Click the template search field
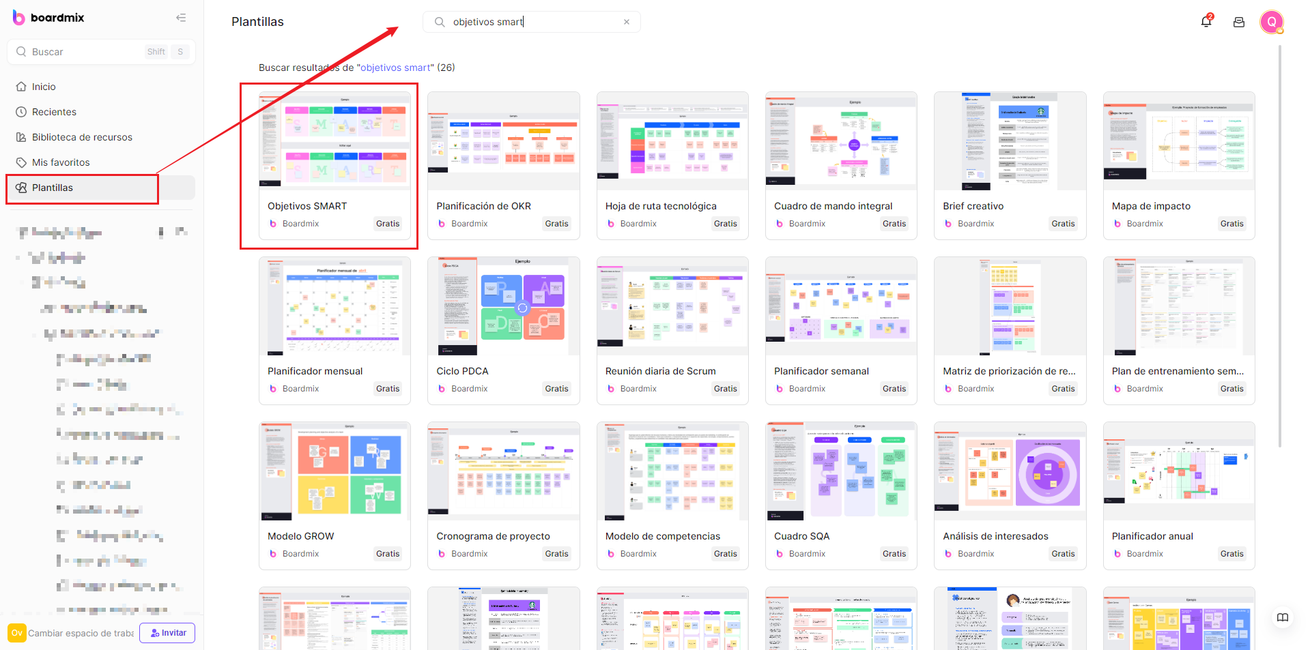 532,22
